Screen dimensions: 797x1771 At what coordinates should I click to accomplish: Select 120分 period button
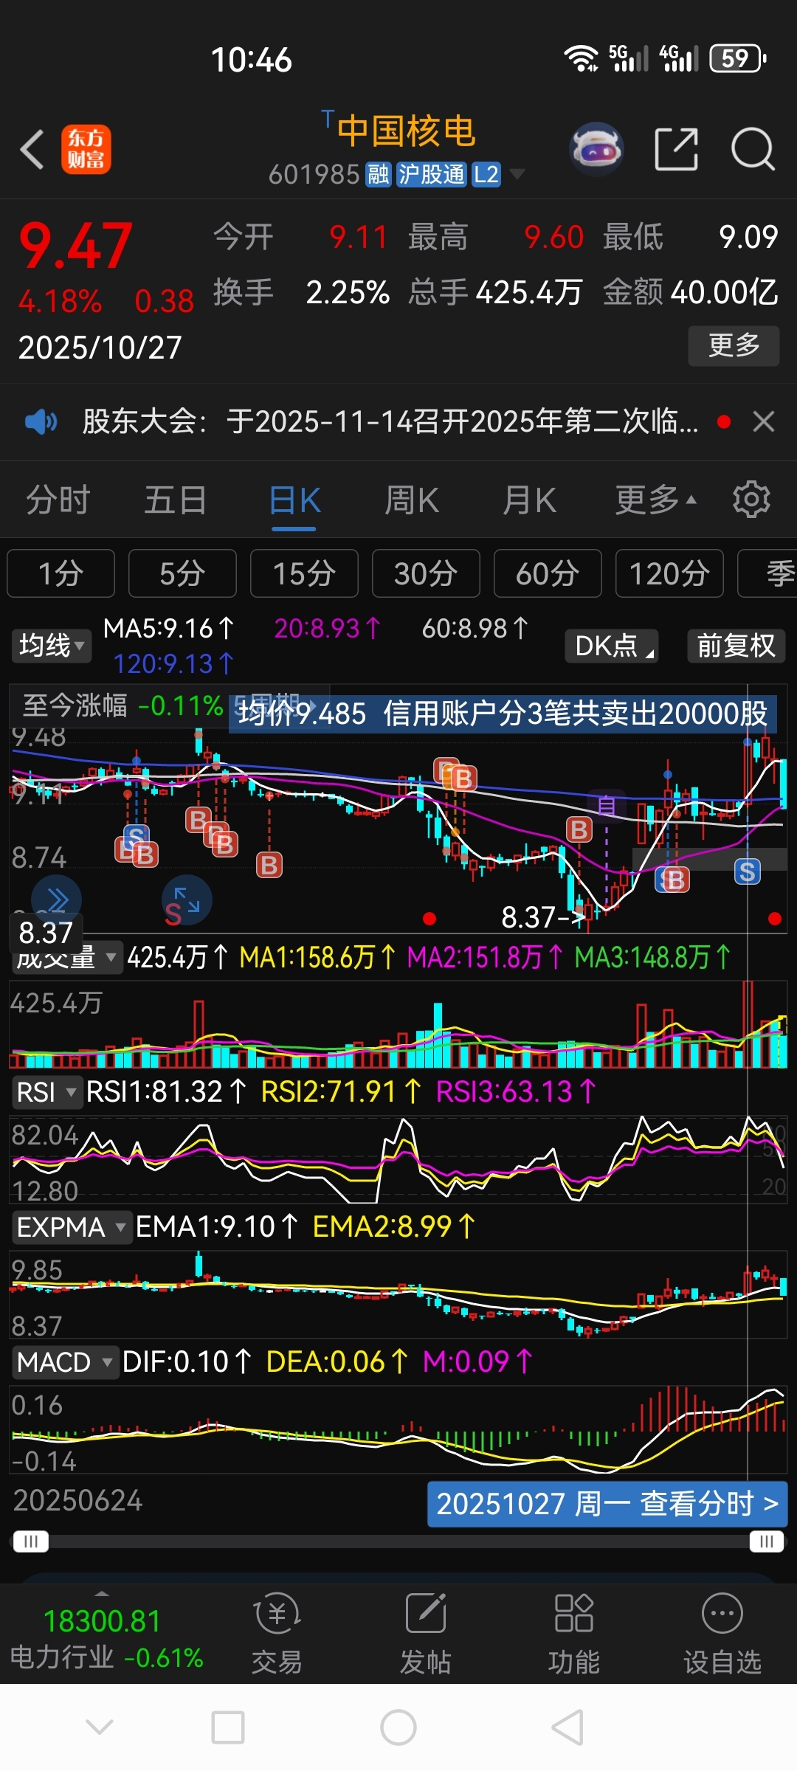(669, 573)
